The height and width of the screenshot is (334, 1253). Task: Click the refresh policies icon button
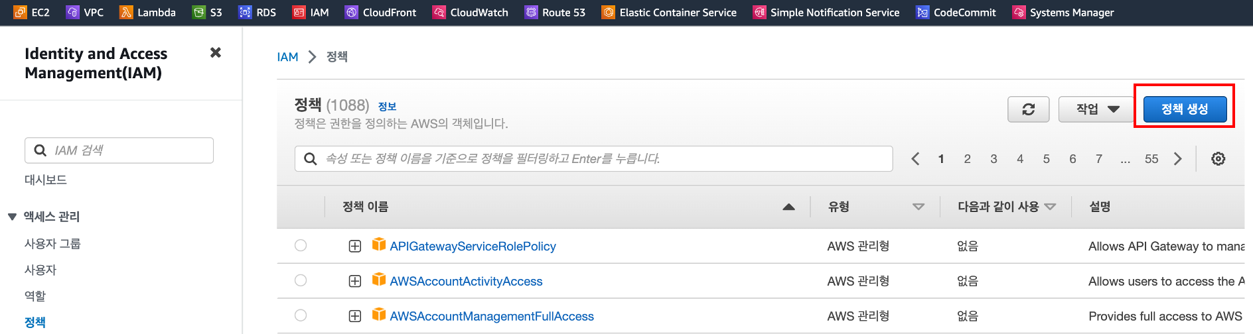click(1029, 109)
